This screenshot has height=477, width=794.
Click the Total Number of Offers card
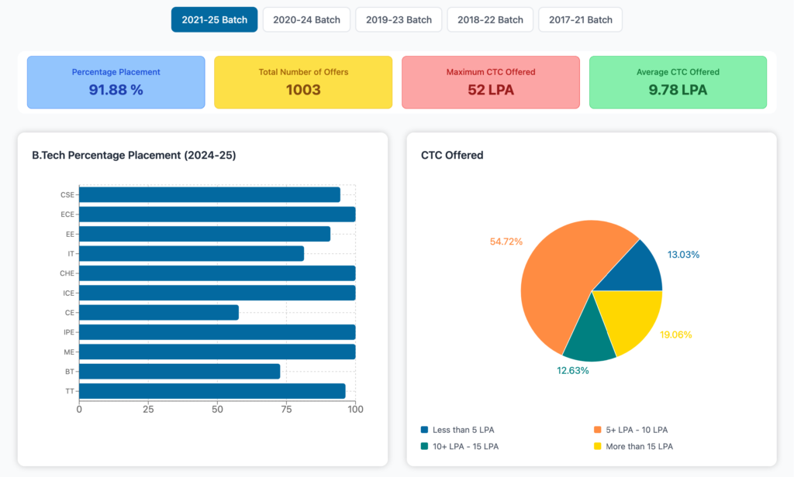[x=303, y=82]
